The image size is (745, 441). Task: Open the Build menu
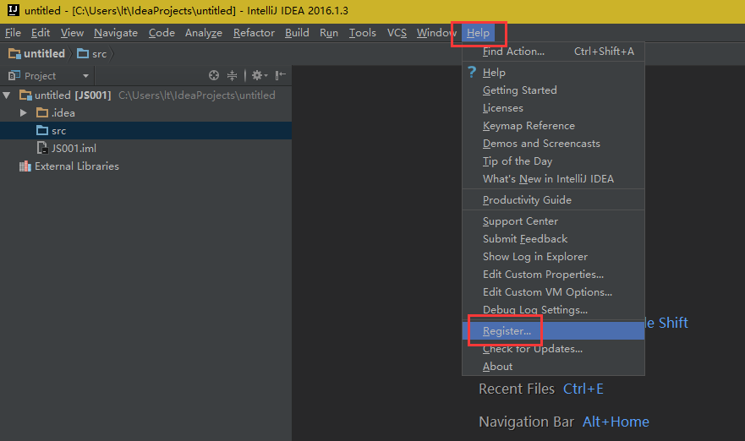pos(297,33)
